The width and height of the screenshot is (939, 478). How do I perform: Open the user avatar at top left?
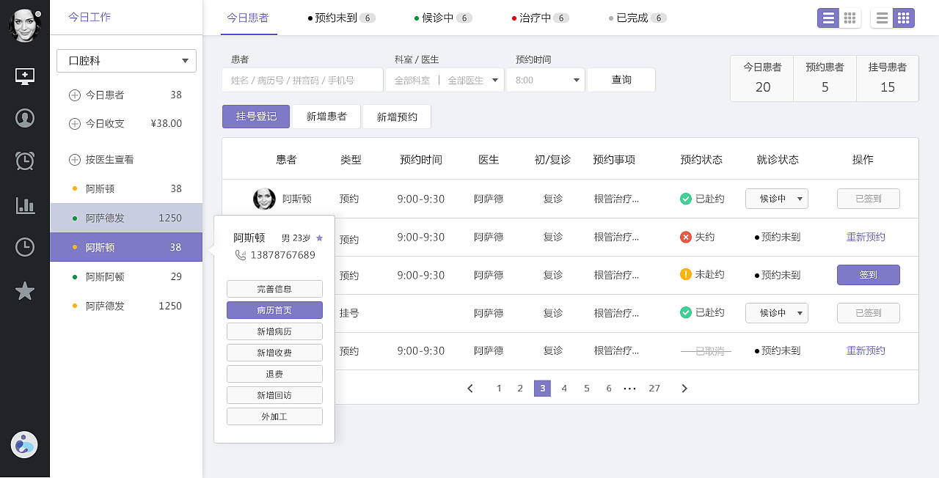[25, 24]
